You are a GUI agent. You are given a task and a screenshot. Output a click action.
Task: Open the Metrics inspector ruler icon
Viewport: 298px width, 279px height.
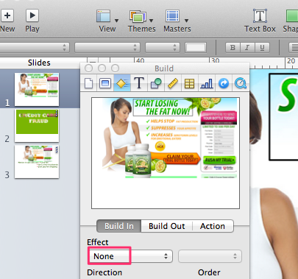pyautogui.click(x=173, y=83)
